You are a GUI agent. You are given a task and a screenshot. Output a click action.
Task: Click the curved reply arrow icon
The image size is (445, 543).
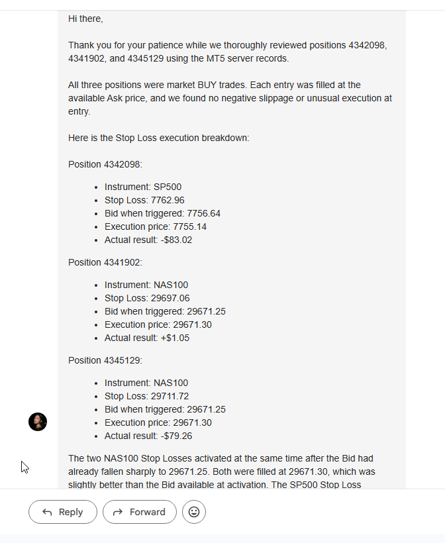click(47, 512)
